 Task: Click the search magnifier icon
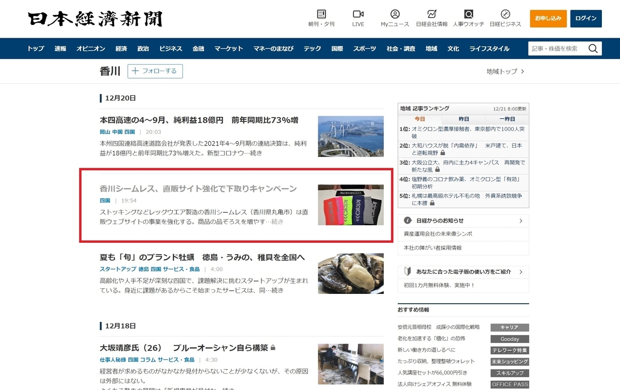pyautogui.click(x=593, y=49)
